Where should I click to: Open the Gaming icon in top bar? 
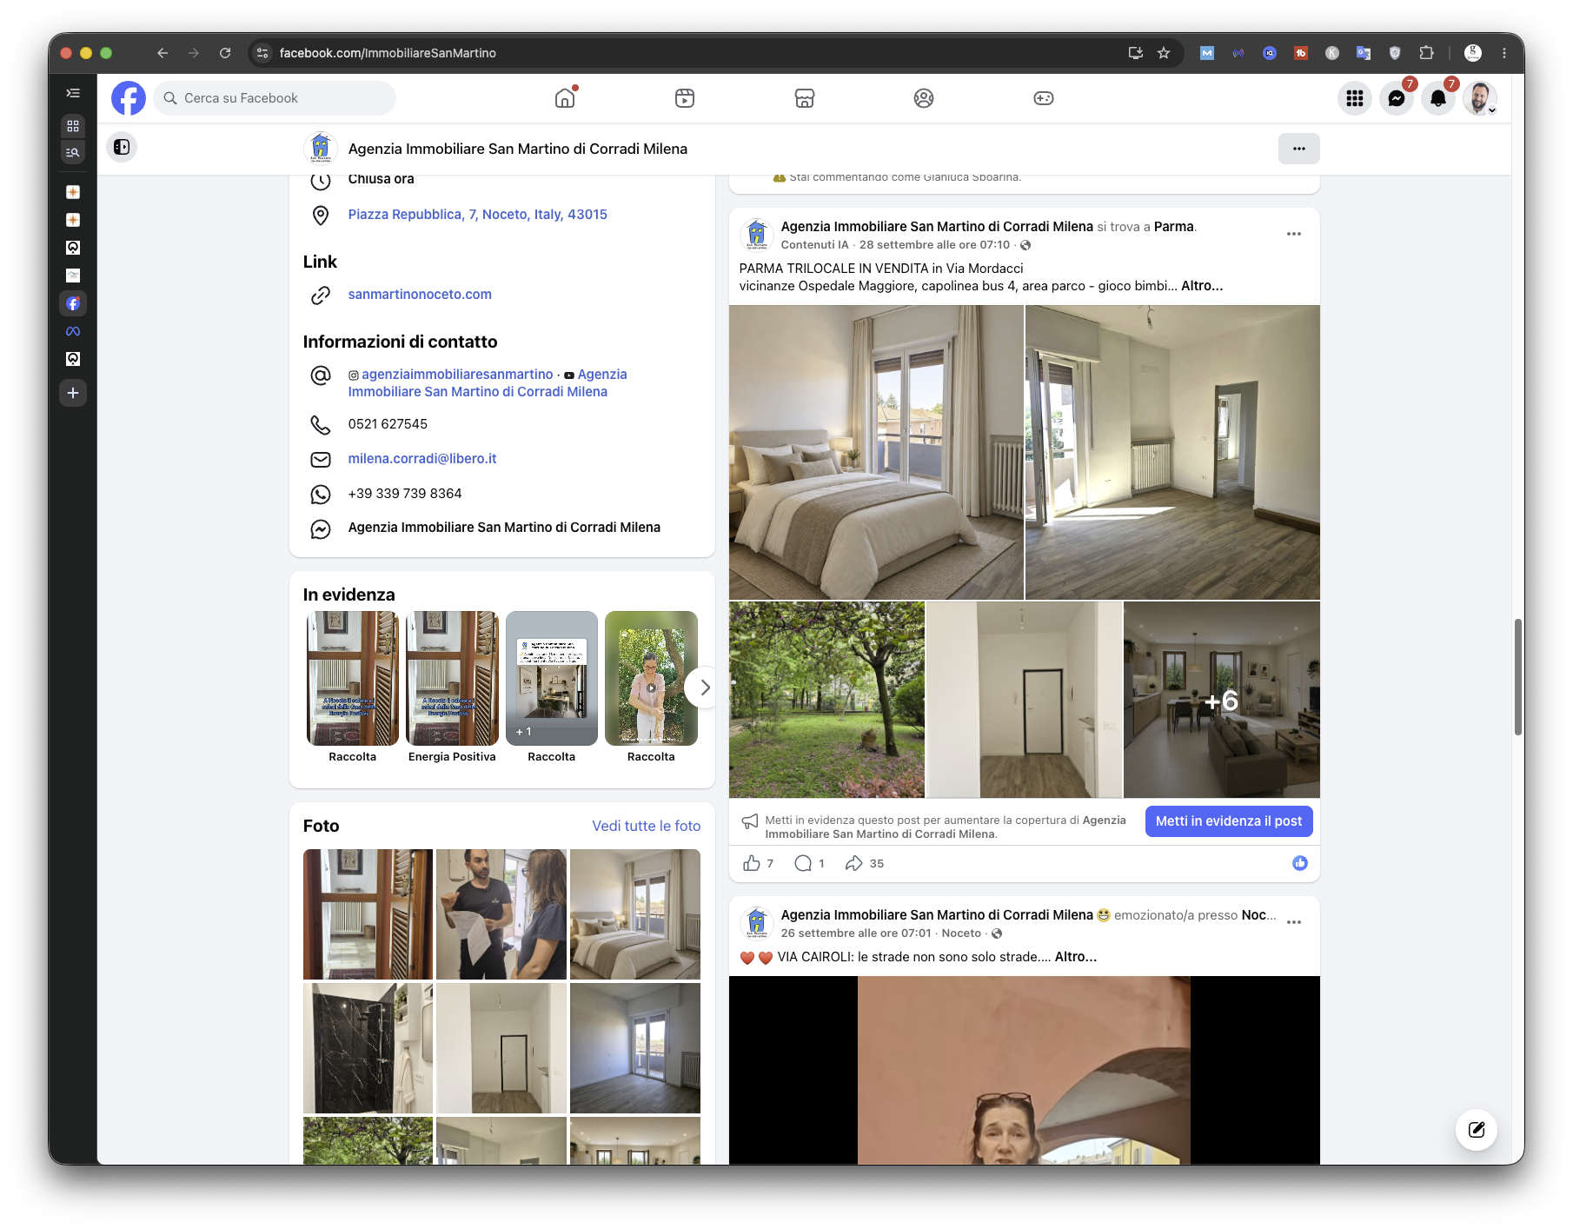pos(1044,98)
